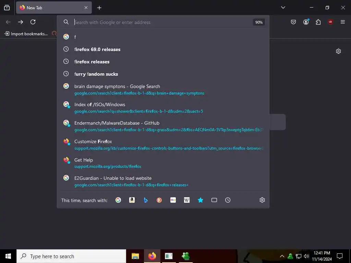This screenshot has width=351, height=263.
Task: Select "furry fandom sucks" history suggestion
Action: tap(163, 74)
